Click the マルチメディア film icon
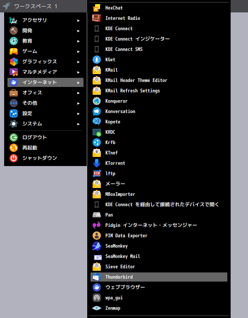Screen dimensions: 248x318 (14, 72)
